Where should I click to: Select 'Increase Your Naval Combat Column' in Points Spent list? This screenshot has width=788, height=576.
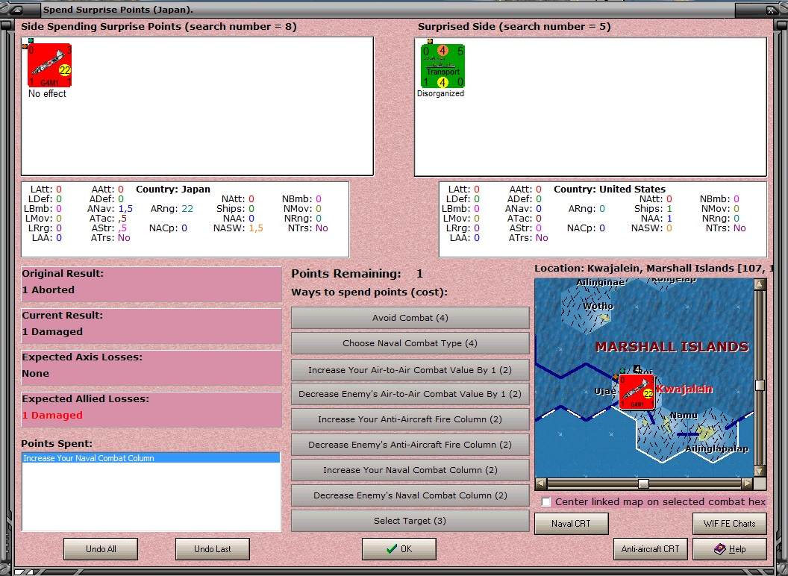tap(151, 458)
